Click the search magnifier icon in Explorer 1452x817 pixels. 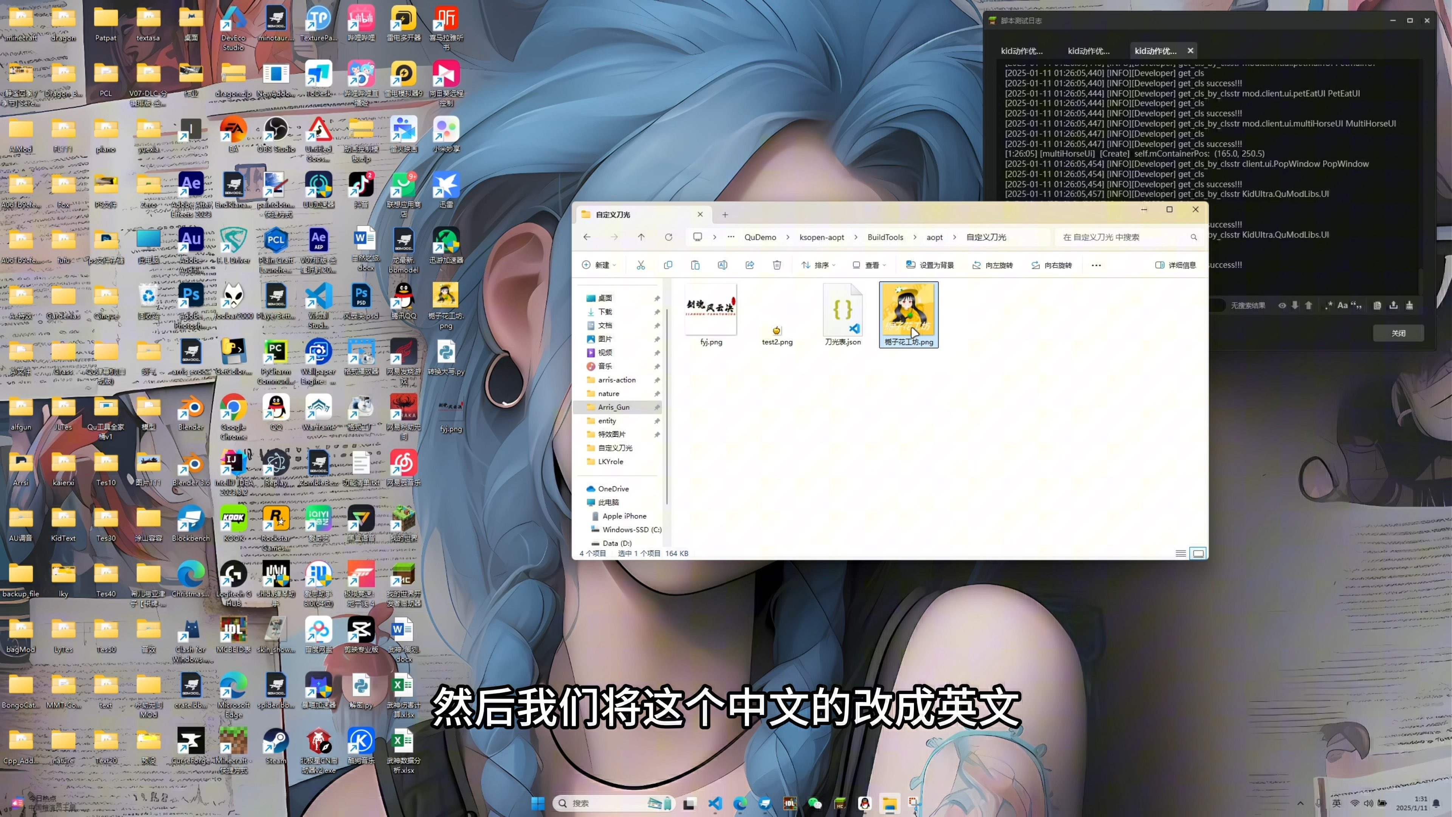coord(1193,238)
